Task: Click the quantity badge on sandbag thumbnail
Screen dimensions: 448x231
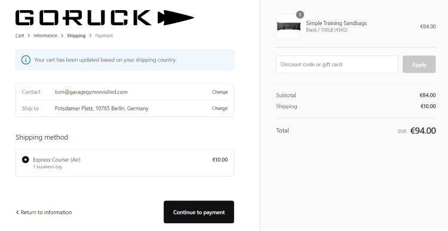Action: click(300, 14)
